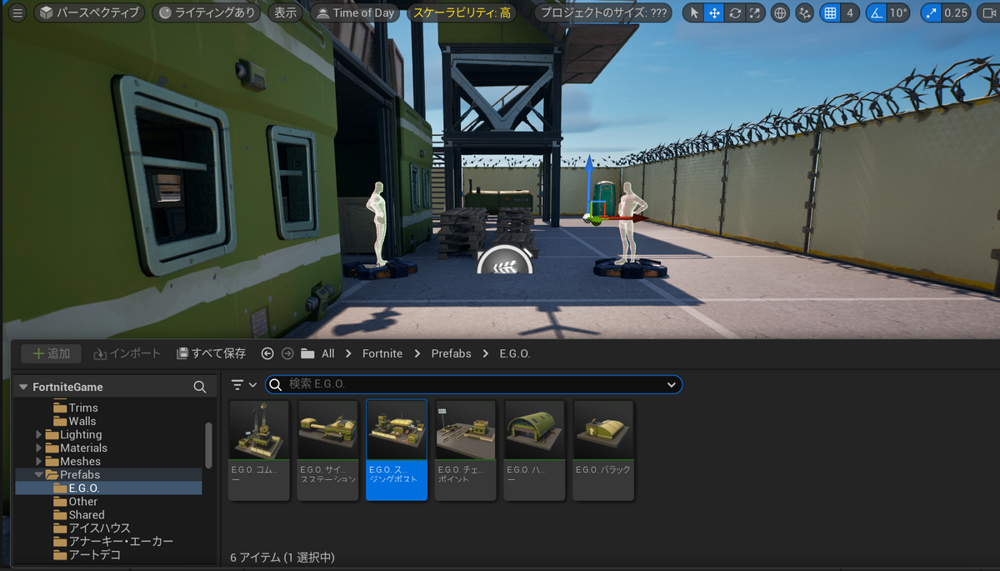Image resolution: width=1000 pixels, height=571 pixels.
Task: Expand the Lighting folder arrow
Action: (39, 434)
